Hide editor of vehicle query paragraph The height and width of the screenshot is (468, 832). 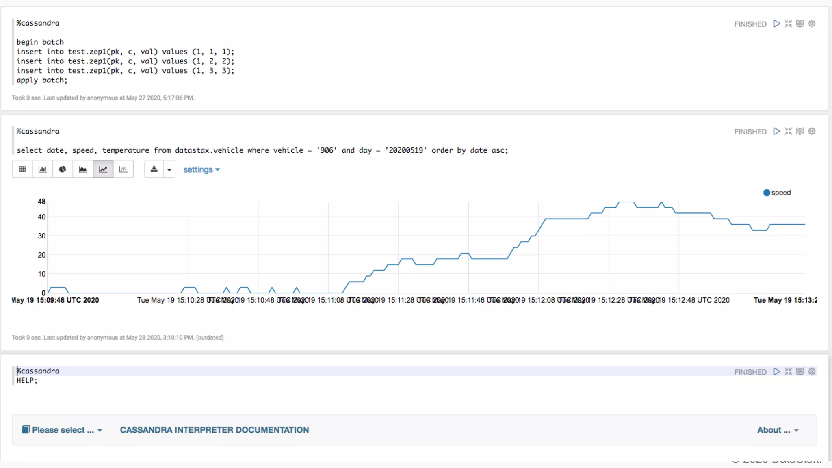point(788,131)
